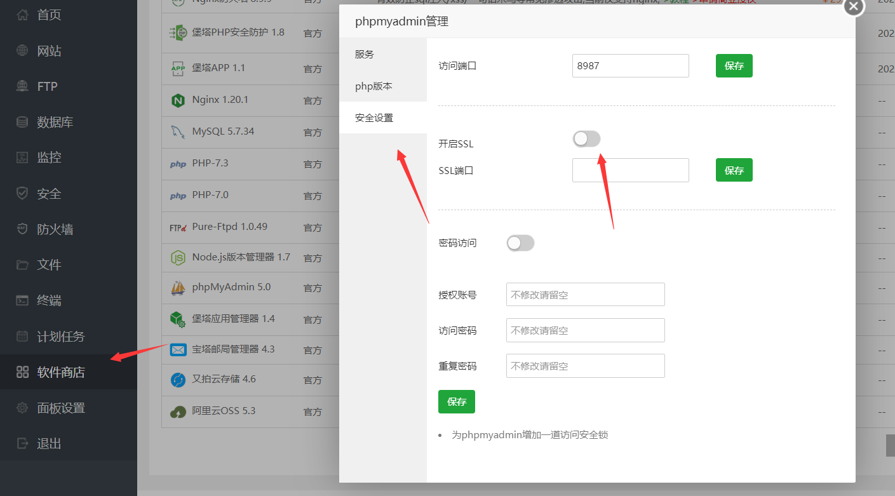Click the 宝塔邮局管理器 envelope icon
The width and height of the screenshot is (895, 496).
click(x=178, y=349)
